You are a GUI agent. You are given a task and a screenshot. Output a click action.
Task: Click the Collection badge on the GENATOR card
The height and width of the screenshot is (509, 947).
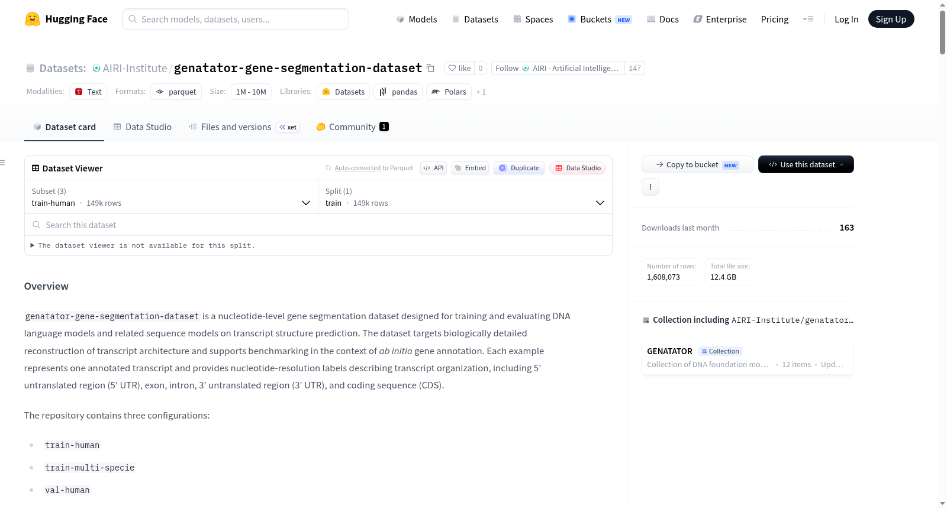point(720,351)
